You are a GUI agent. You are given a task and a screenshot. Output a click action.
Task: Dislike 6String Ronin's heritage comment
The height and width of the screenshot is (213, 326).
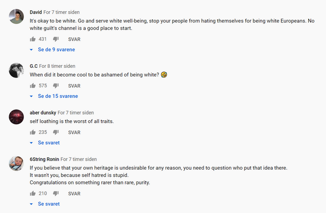pos(56,194)
